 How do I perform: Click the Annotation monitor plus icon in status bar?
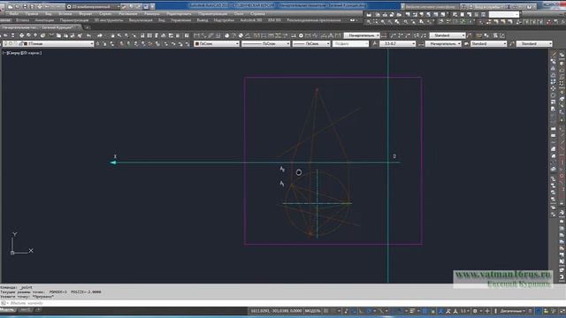[487, 311]
